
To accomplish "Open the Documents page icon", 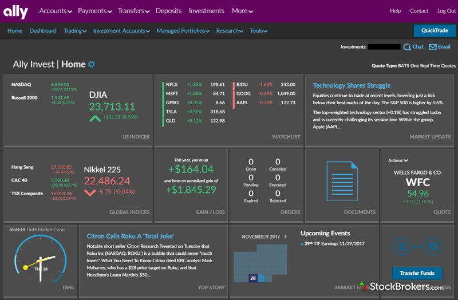I will [342, 181].
